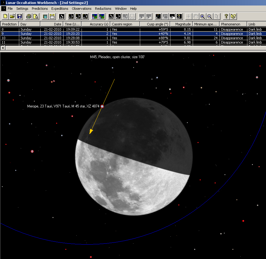266x259 pixels.
Task: Click the Merope star marker near Moon
Action: click(x=102, y=106)
